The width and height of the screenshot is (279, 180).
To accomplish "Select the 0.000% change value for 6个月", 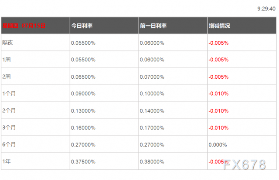I will [218, 145].
